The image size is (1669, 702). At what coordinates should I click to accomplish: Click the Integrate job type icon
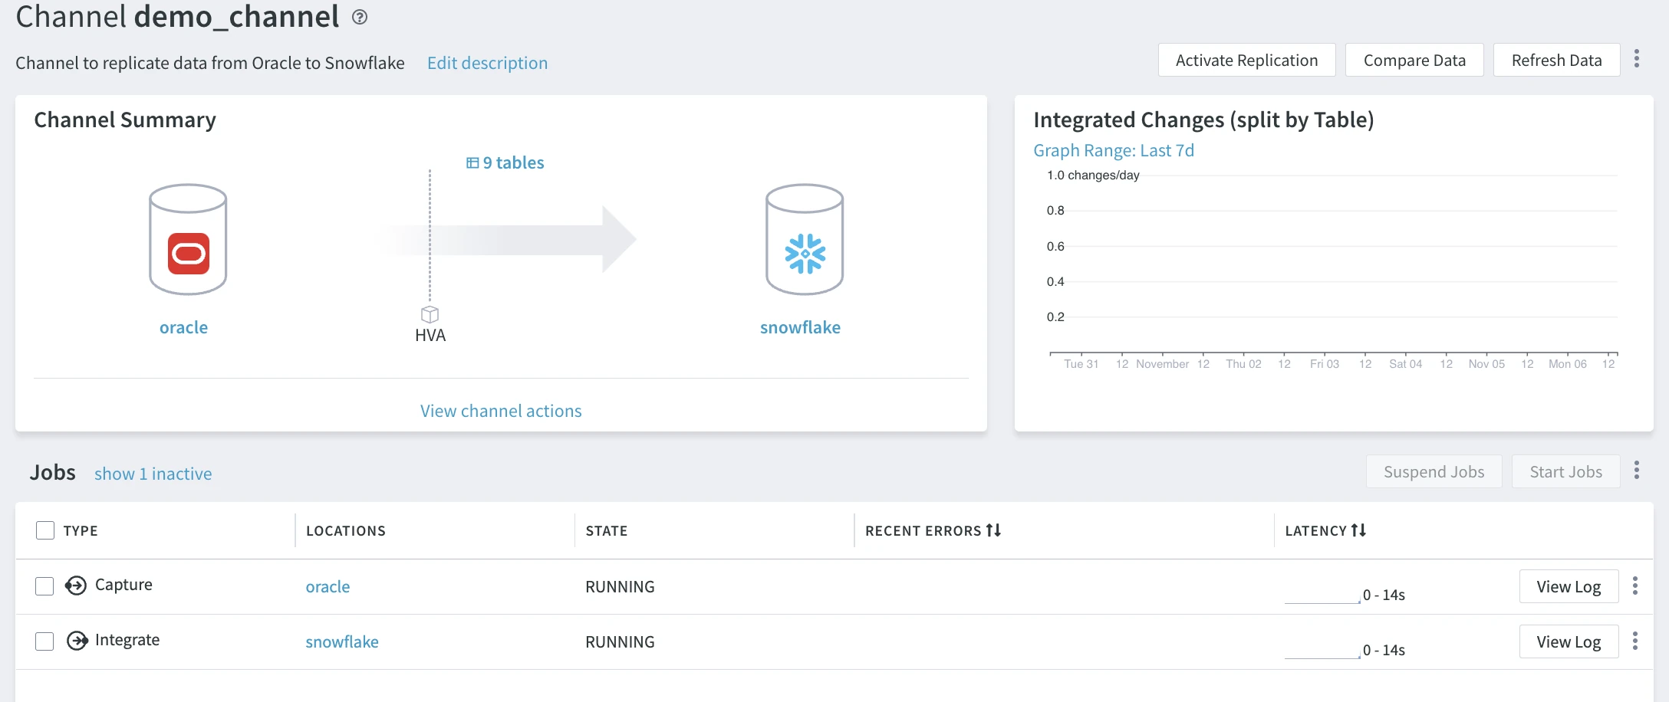point(77,641)
